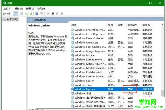The width and height of the screenshot is (166, 110).
Task: Open the 帮助(H) menu
Action: (x=41, y=9)
